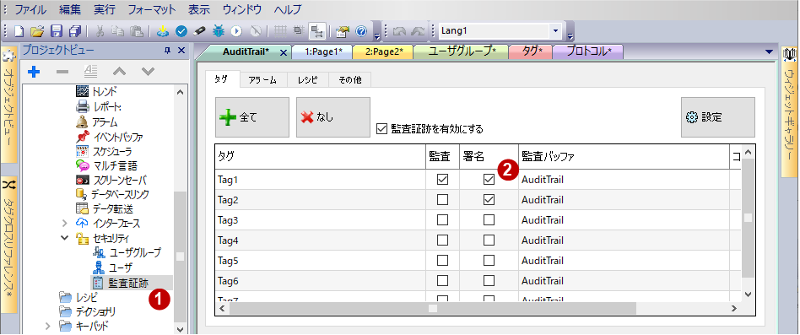Click the table's horizontal scrollbar thumb
Viewport: 800px width, 335px height.
pos(433,309)
